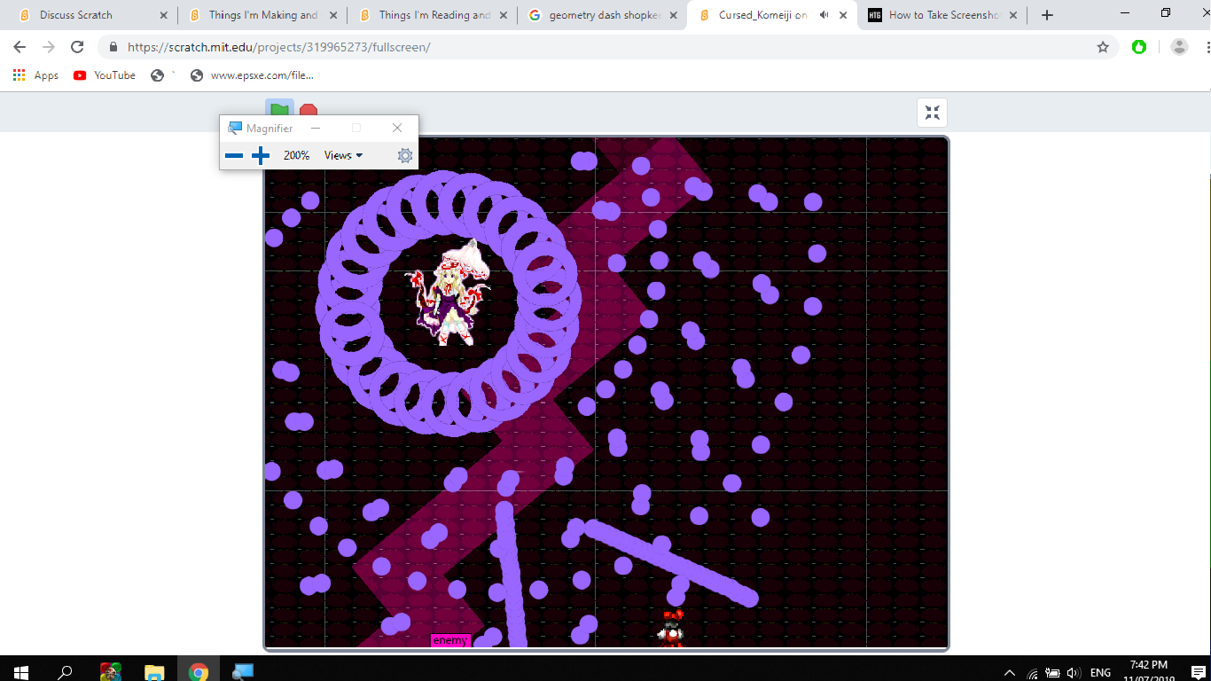
Task: Open a new browser tab
Action: click(x=1047, y=14)
